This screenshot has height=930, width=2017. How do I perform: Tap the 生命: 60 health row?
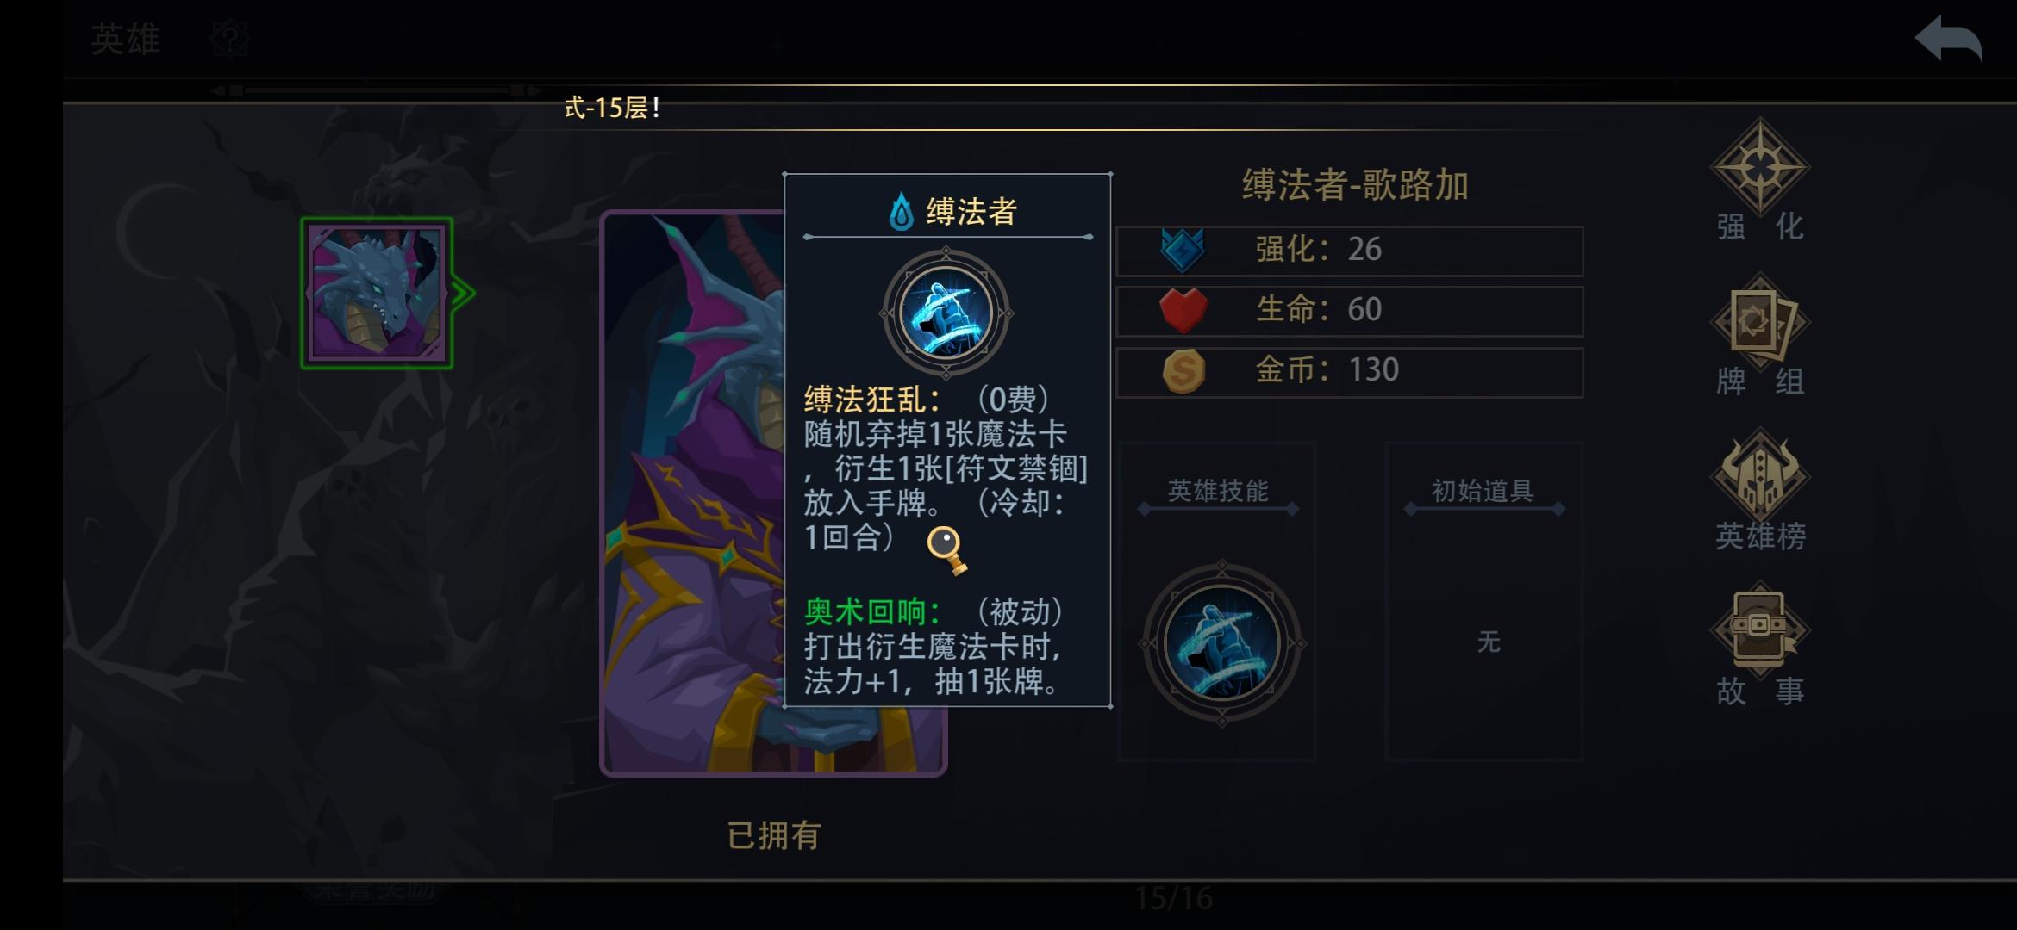pos(1349,311)
